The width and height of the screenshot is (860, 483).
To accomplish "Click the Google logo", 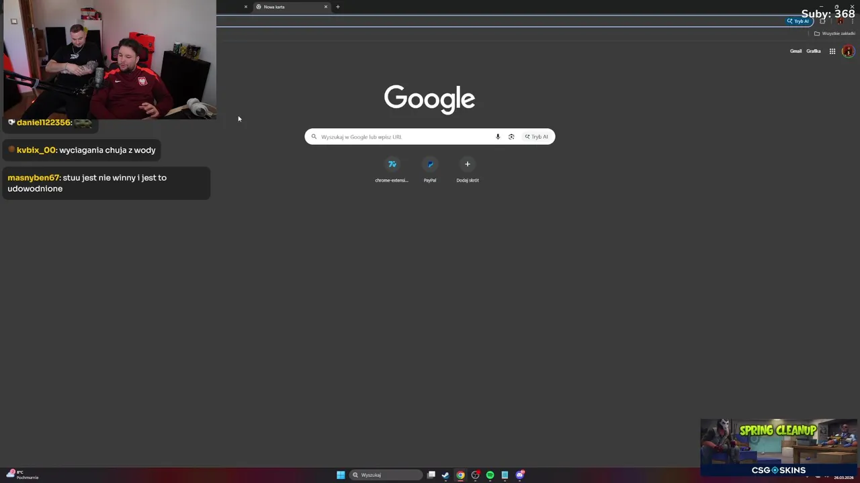I will pyautogui.click(x=430, y=99).
